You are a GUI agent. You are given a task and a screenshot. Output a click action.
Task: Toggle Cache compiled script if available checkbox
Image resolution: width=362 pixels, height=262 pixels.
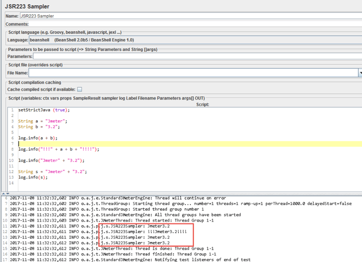click(80, 89)
